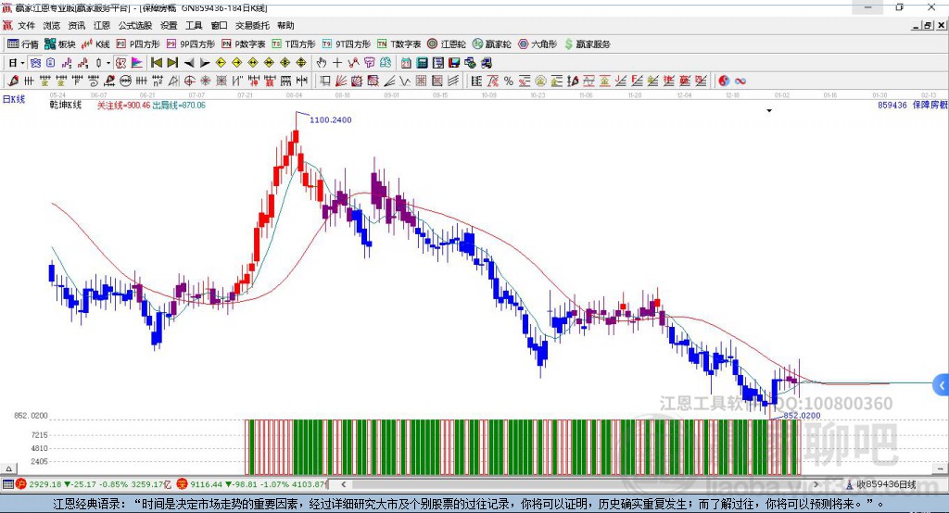Click the horizontal scrollbar below the chart

coord(556,483)
